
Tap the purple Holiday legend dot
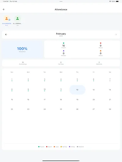point(70,147)
